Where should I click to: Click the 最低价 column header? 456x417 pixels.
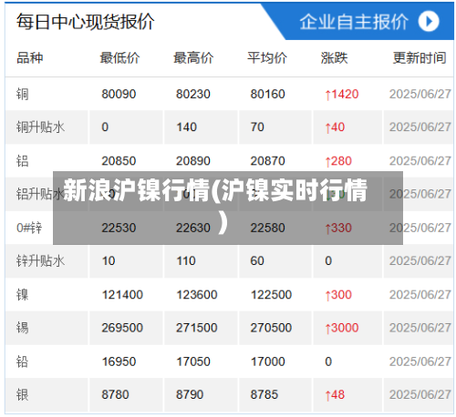pos(119,57)
